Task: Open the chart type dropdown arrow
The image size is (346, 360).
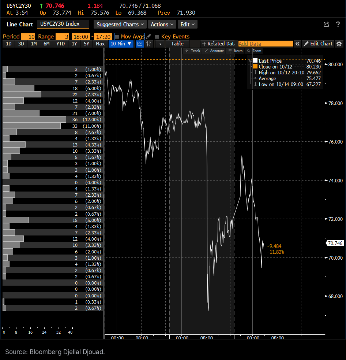Action: pos(160,44)
